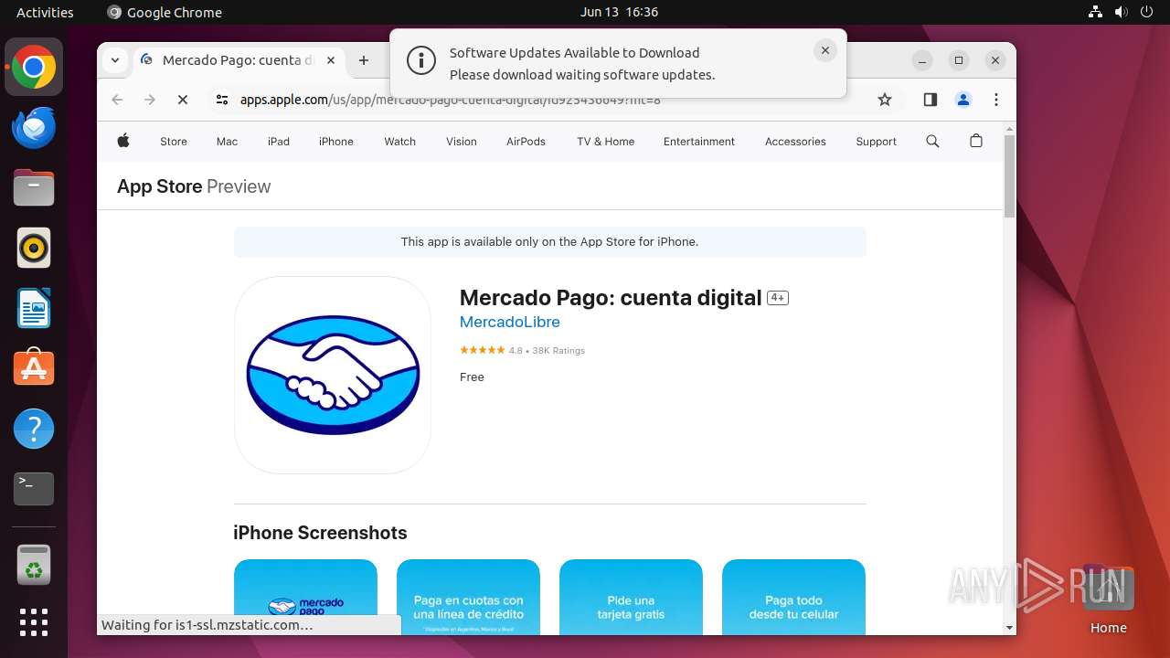Launch Google Chrome from the dock
The image size is (1170, 658).
(x=34, y=67)
